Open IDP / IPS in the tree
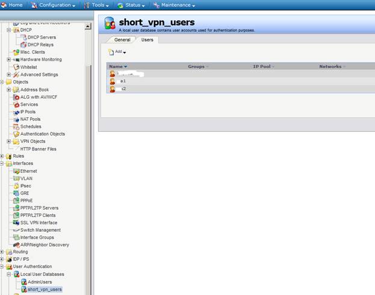This screenshot has width=375, height=295. point(21,259)
